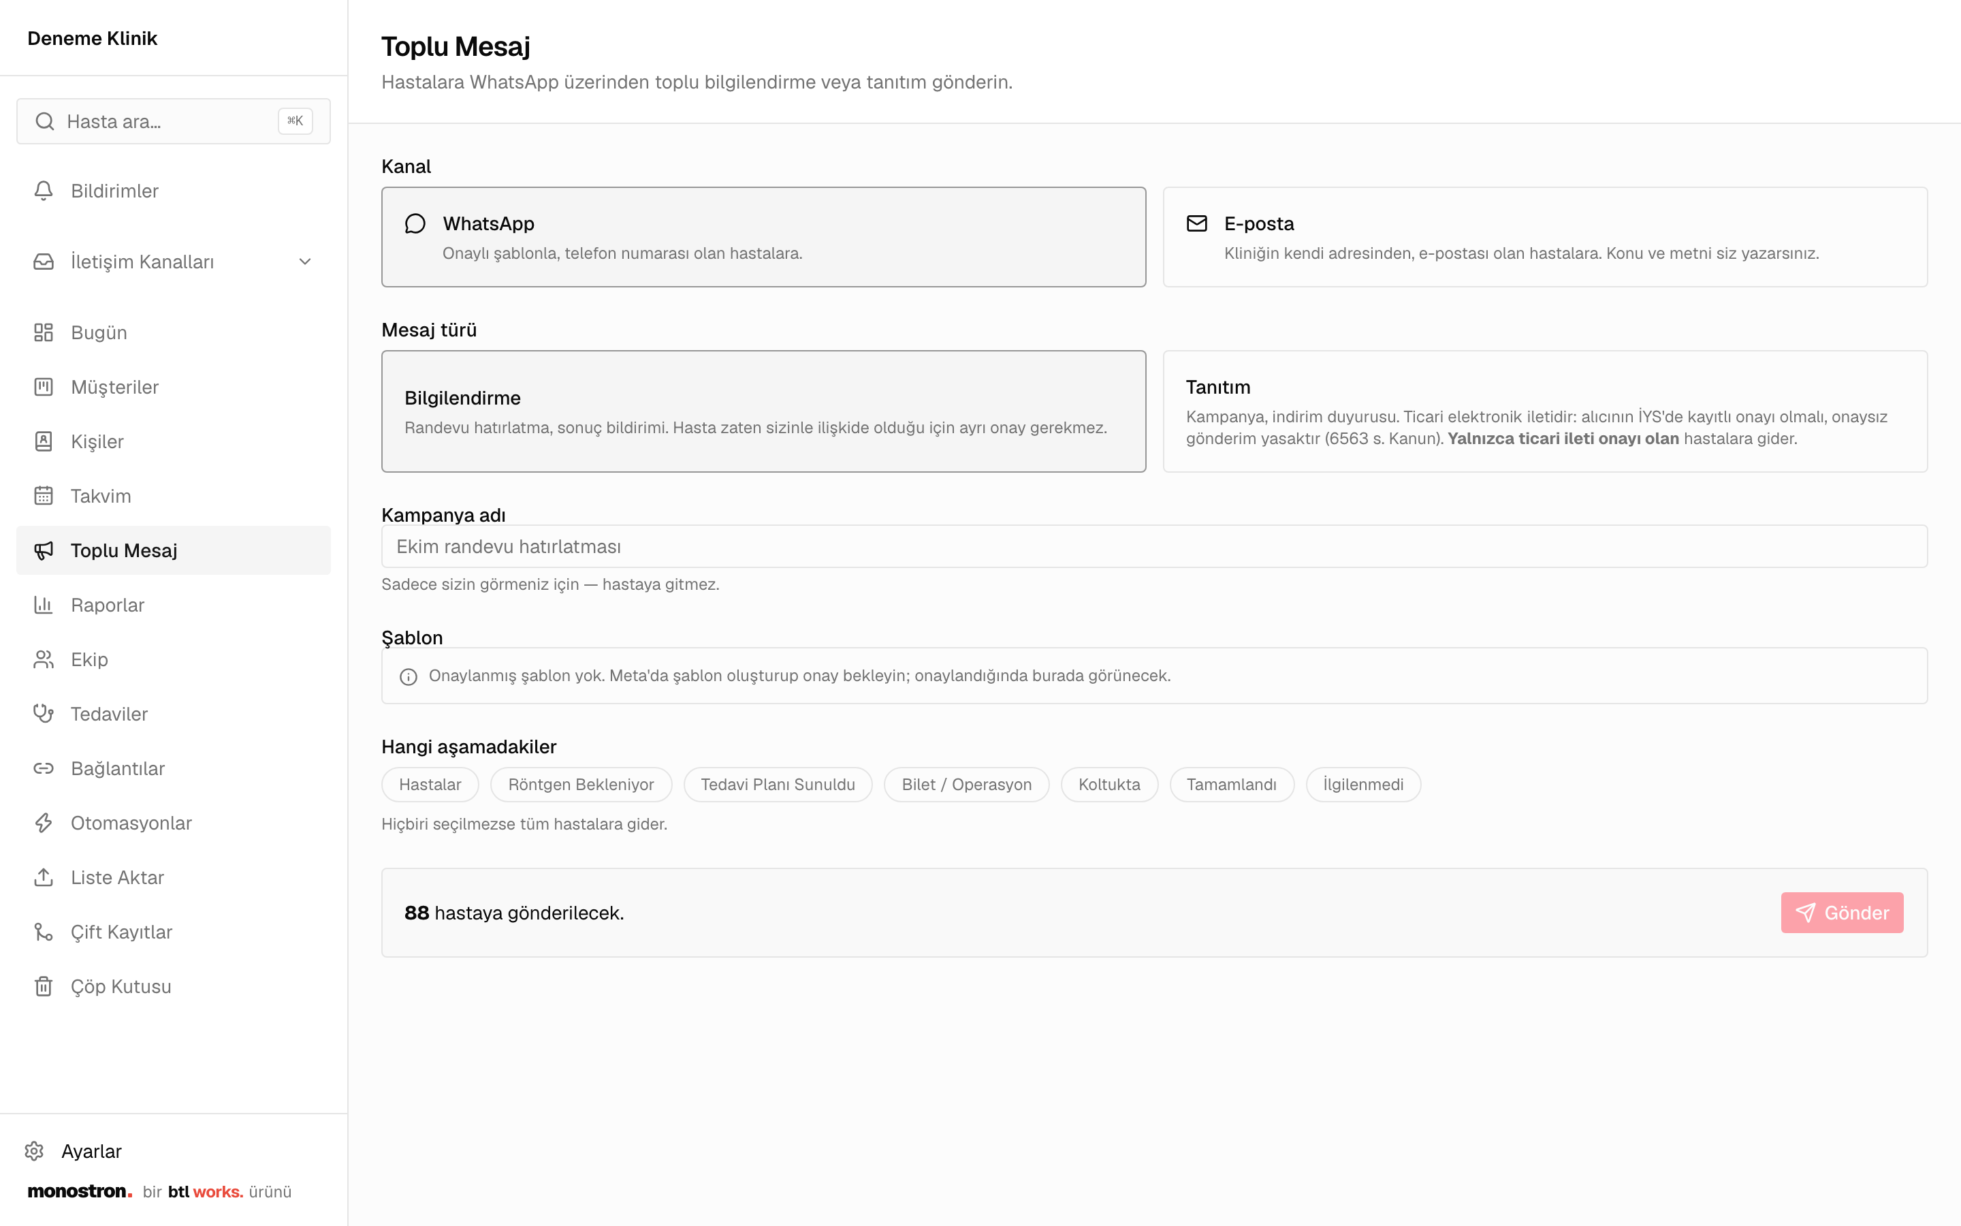Screen dimensions: 1961x1226
Task: Open Raporlar in the sidebar
Action: tap(174, 605)
